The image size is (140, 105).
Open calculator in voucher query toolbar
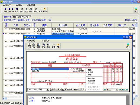coord(54,46)
